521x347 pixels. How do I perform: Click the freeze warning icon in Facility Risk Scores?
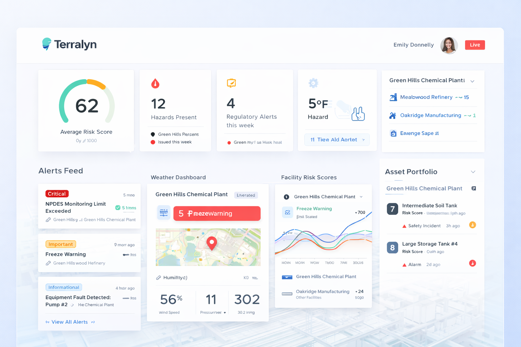[x=287, y=212]
